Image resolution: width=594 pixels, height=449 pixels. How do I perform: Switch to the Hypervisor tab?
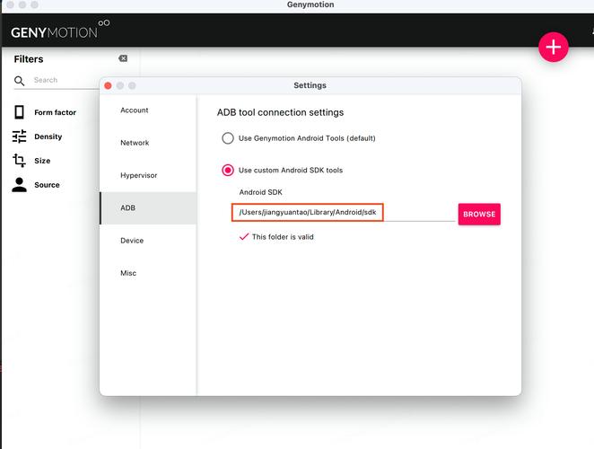click(148, 176)
